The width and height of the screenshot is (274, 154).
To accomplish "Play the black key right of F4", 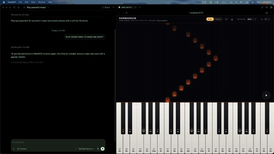I will point(192,118).
